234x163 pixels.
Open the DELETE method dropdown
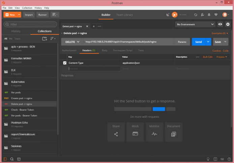[72, 42]
